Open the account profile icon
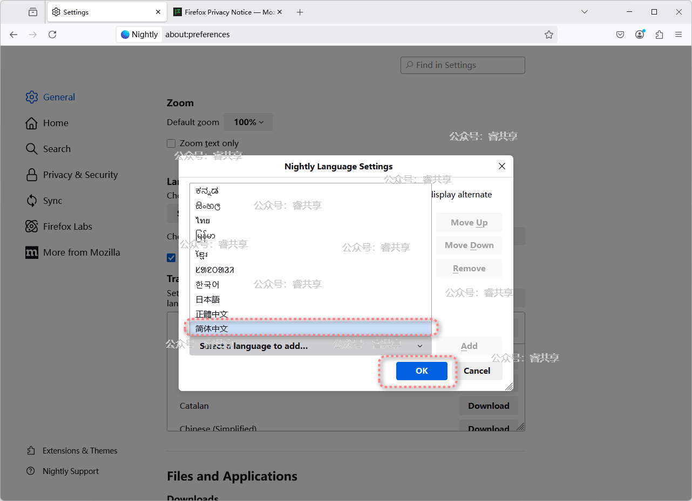692x501 pixels. (640, 35)
